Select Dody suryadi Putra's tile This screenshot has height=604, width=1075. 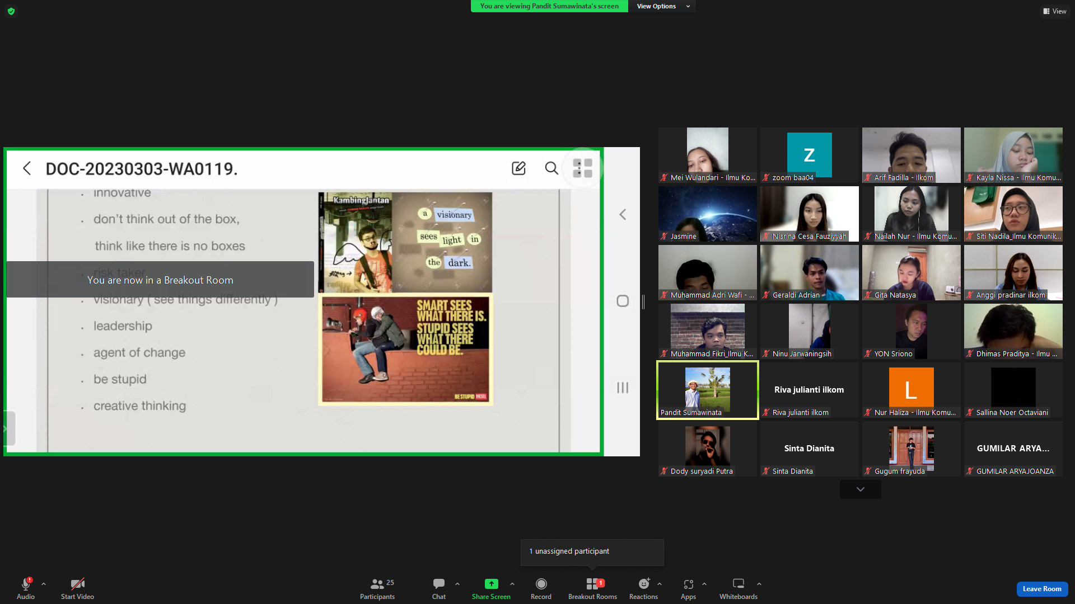click(x=708, y=449)
